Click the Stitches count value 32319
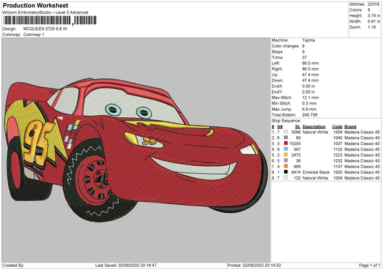383x270 pixels. click(x=374, y=4)
